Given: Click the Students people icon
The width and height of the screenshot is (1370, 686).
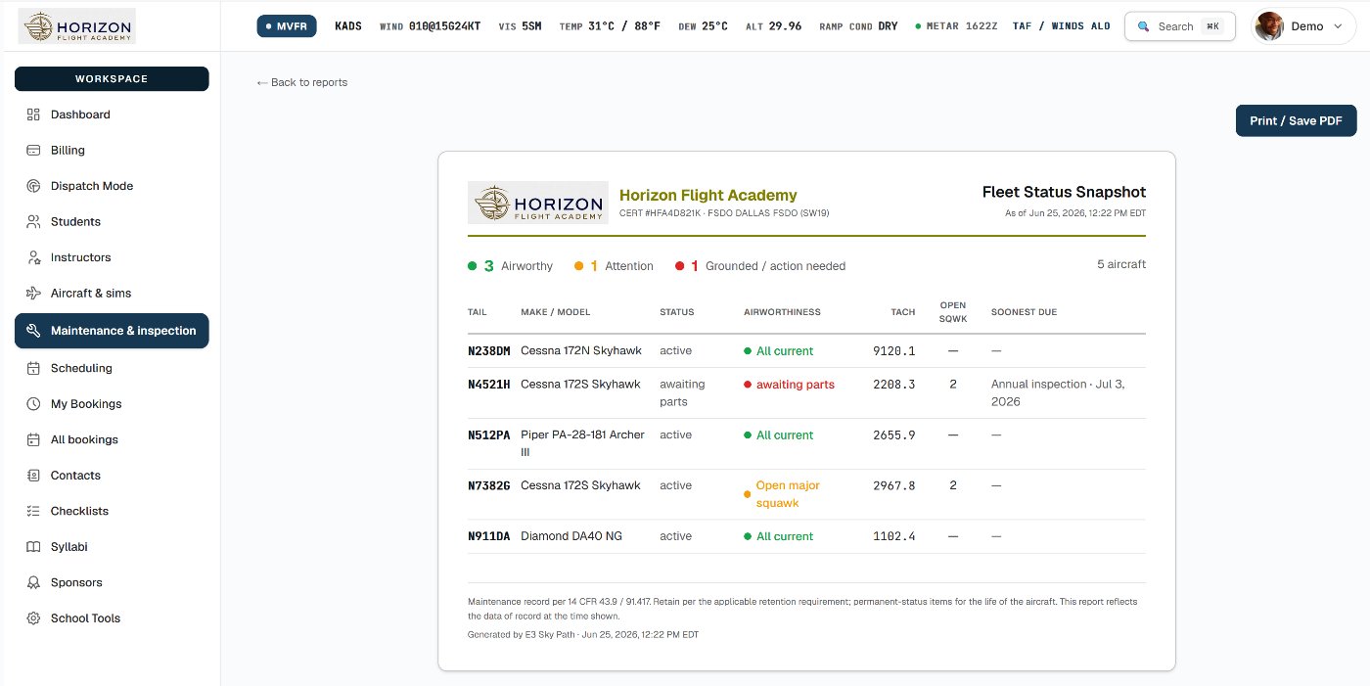Looking at the screenshot, I should [x=33, y=222].
